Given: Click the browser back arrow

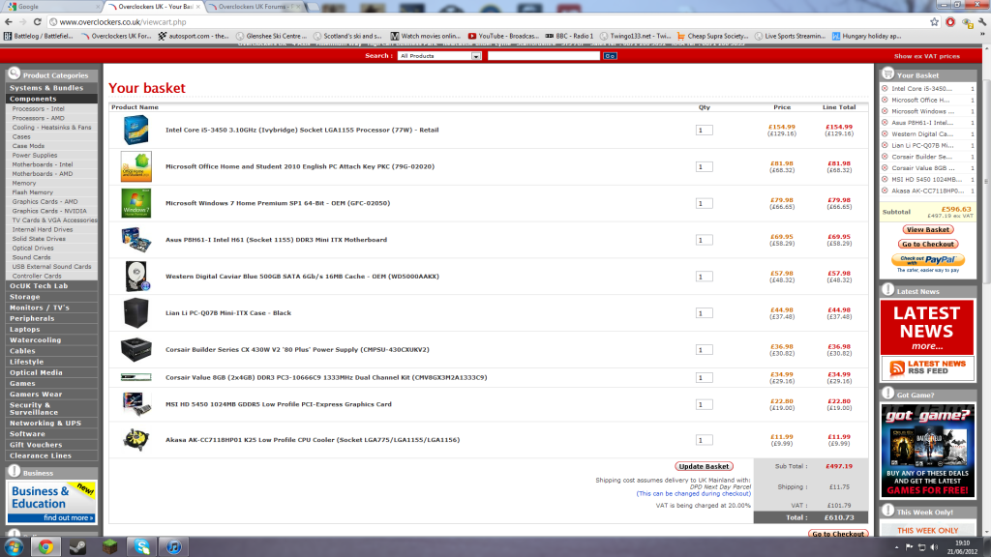Looking at the screenshot, I should [8, 22].
